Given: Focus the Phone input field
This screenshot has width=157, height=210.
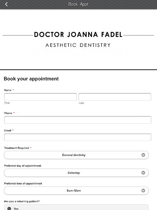Looking at the screenshot, I should (x=78, y=120).
